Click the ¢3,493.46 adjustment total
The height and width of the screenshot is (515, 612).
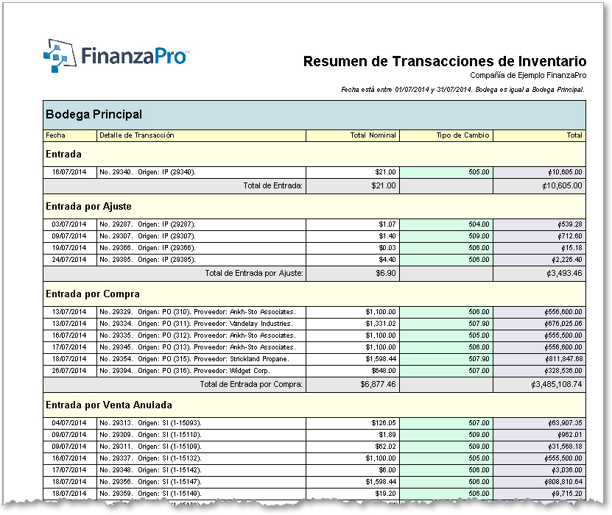564,273
